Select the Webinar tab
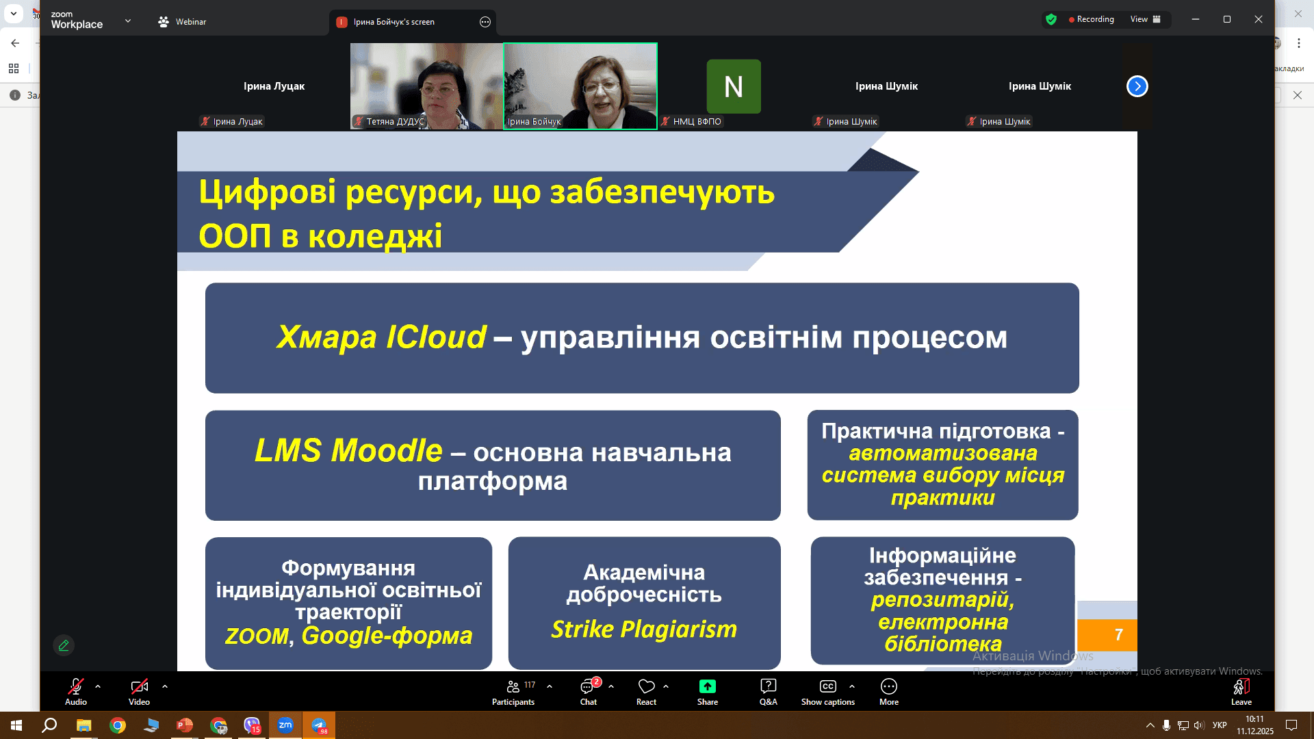This screenshot has height=739, width=1314. coord(182,22)
